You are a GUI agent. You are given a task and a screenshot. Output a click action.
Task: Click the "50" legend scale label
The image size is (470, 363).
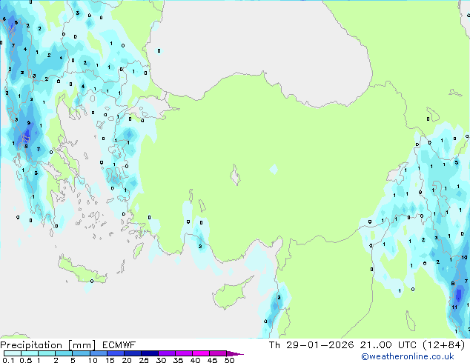[x=229, y=360]
